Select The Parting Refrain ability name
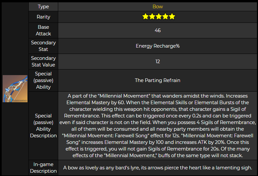The height and width of the screenshot is (176, 258). pos(158,80)
